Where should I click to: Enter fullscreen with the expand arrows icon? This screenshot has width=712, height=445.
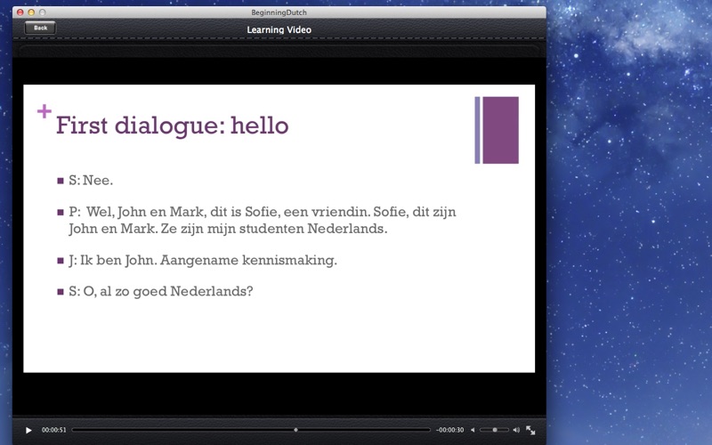point(530,430)
